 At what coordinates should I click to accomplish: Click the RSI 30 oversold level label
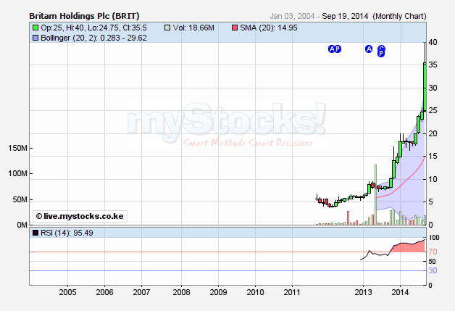(x=433, y=270)
